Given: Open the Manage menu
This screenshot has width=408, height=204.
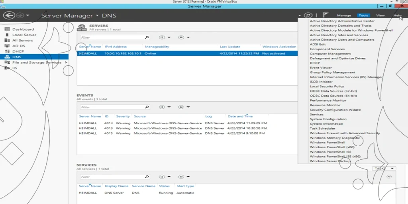Looking at the screenshot, I should (344, 16).
